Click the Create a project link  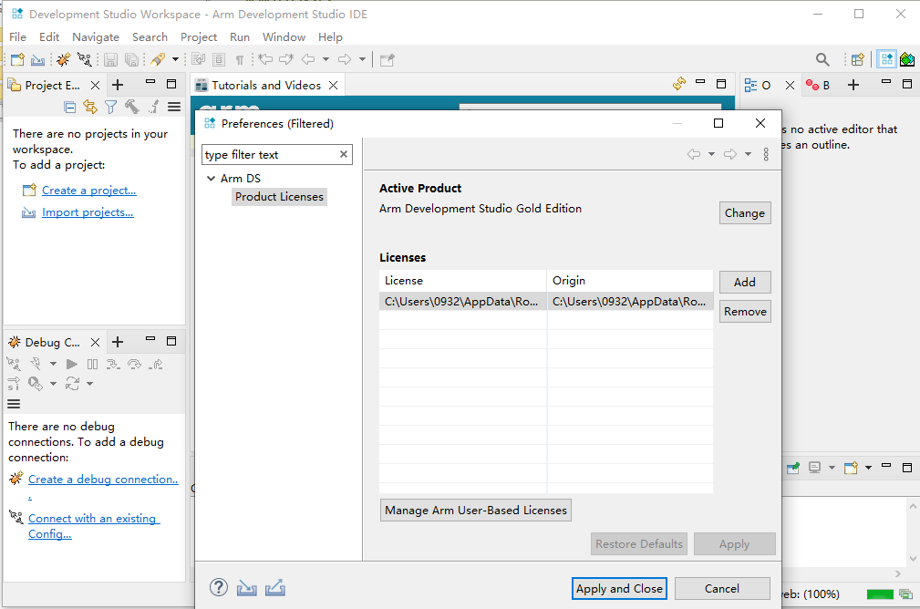88,191
